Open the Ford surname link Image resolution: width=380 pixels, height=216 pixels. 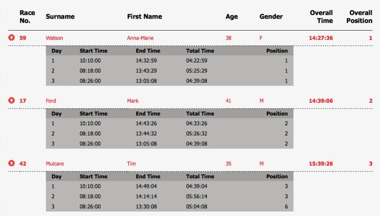(x=51, y=101)
